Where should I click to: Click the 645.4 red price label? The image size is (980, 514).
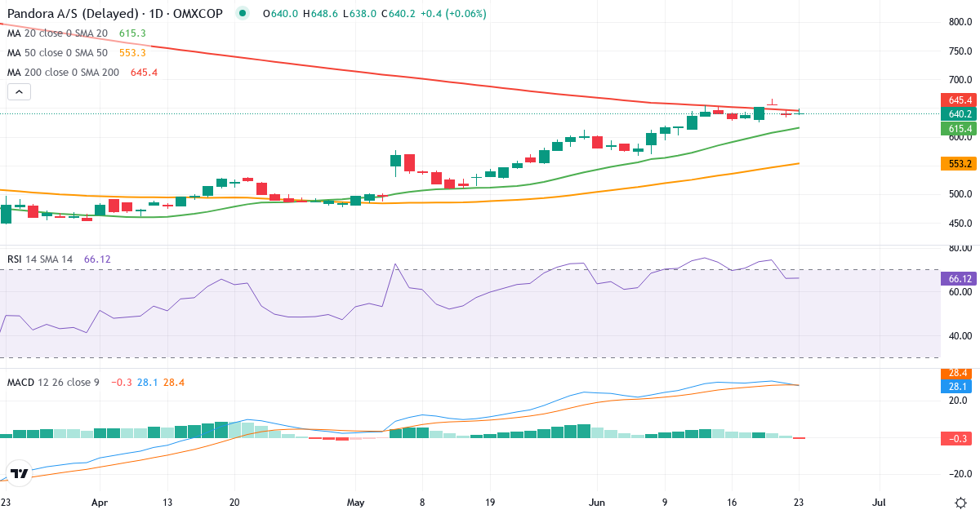(959, 100)
